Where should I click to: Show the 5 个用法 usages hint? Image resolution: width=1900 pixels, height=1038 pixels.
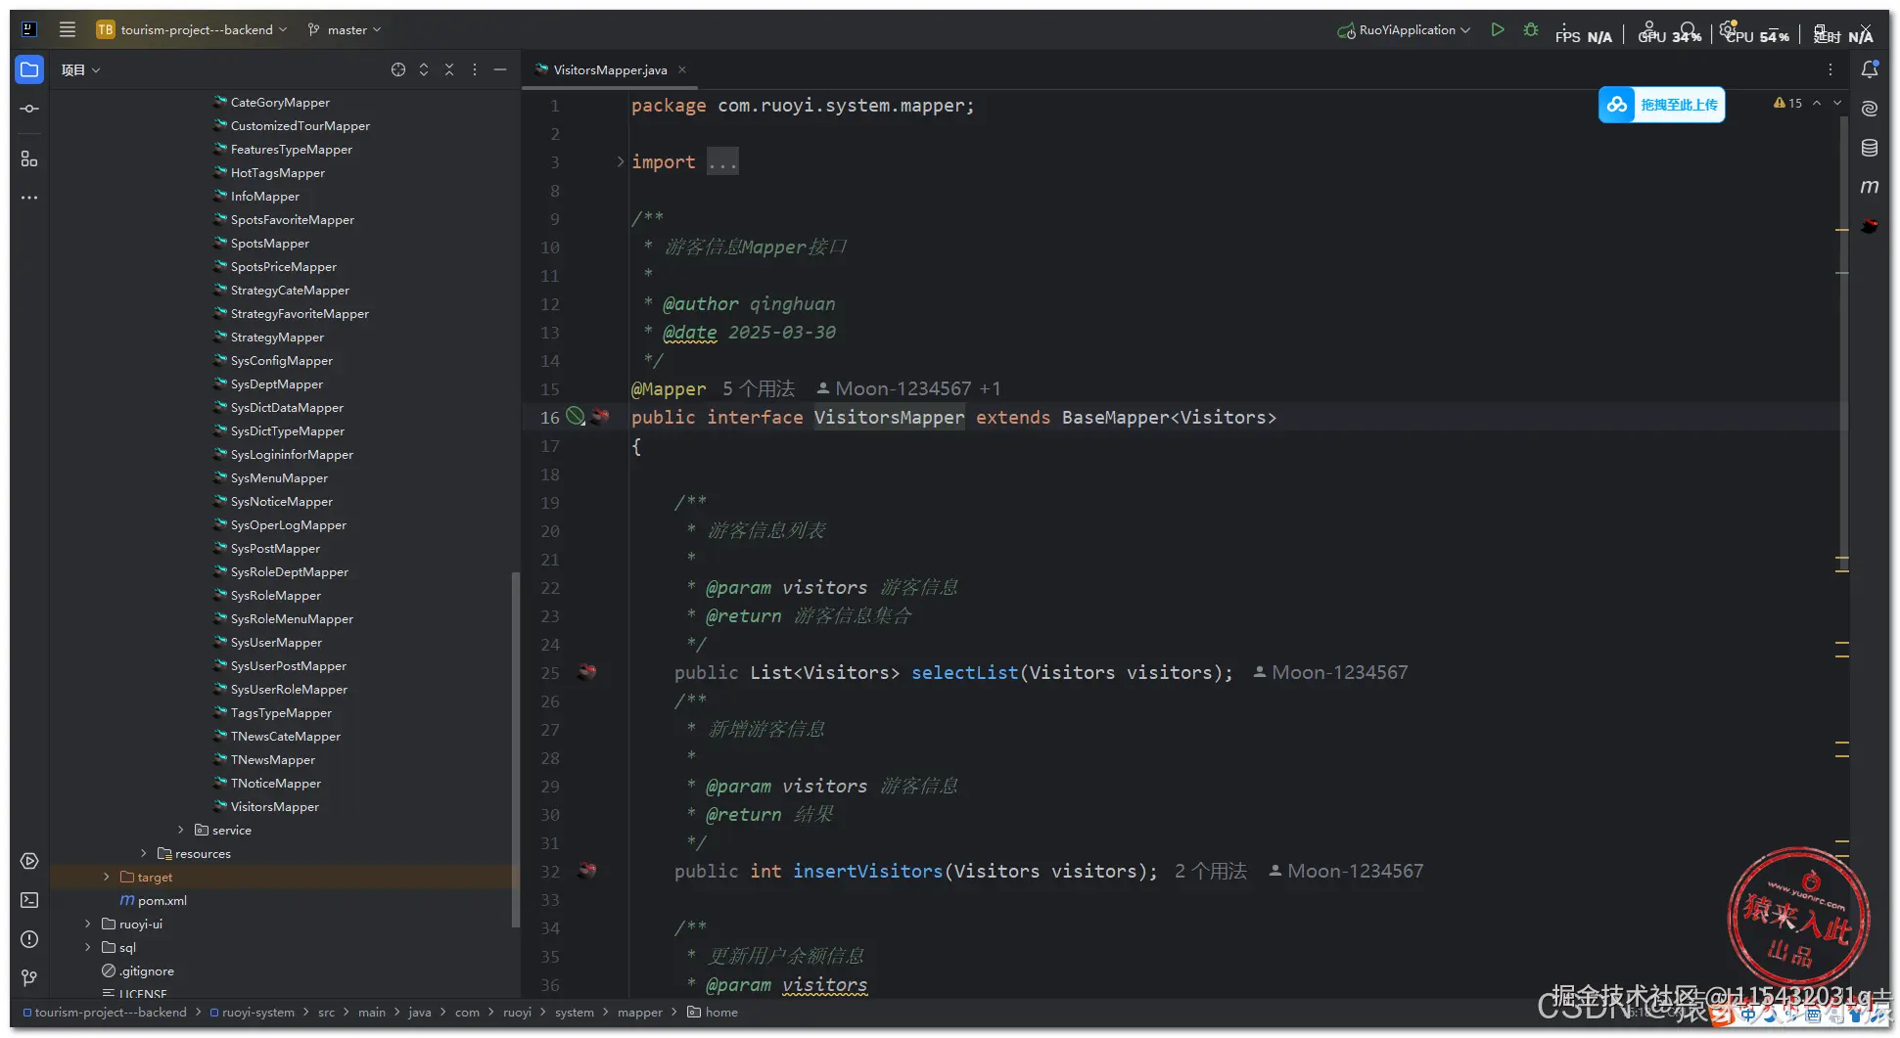(x=759, y=388)
